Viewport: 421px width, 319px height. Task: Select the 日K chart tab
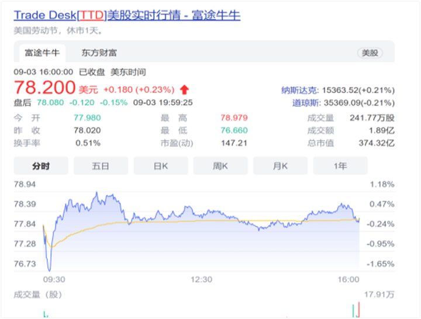click(x=161, y=166)
